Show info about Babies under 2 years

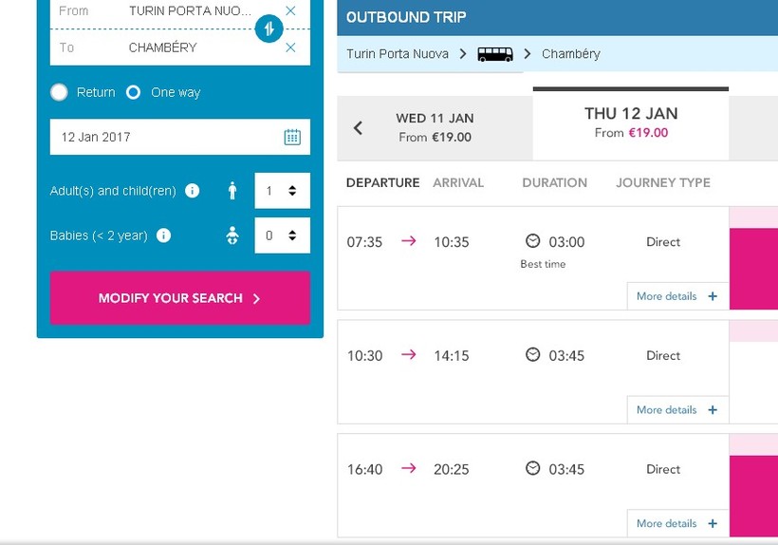pyautogui.click(x=163, y=235)
